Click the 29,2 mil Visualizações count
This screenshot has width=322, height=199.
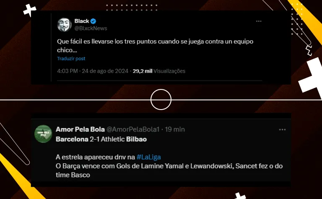point(159,71)
